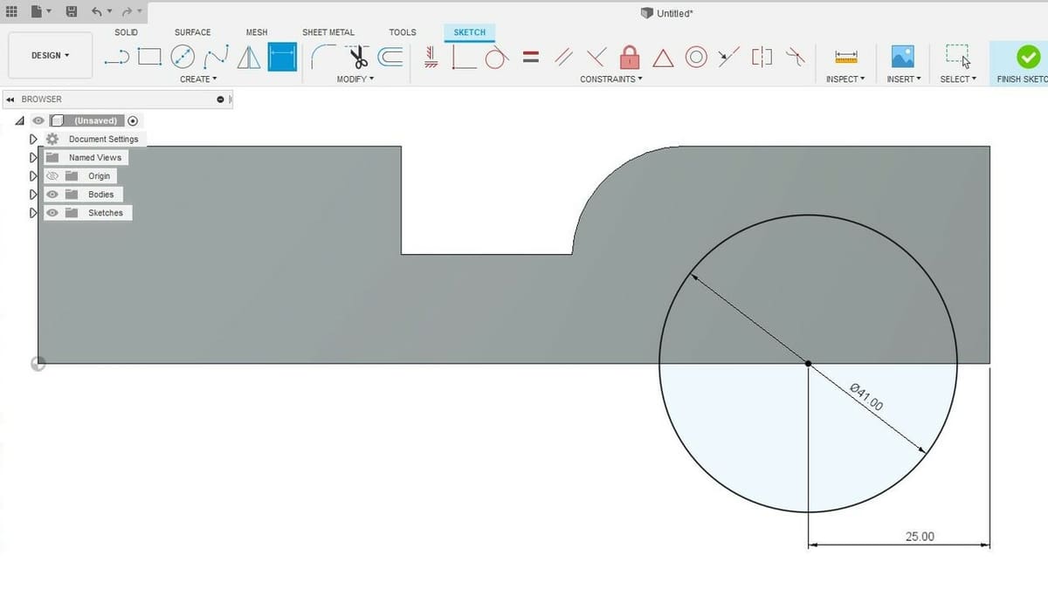Activate the Mirror sketch tool
This screenshot has height=589, width=1048.
(x=249, y=57)
